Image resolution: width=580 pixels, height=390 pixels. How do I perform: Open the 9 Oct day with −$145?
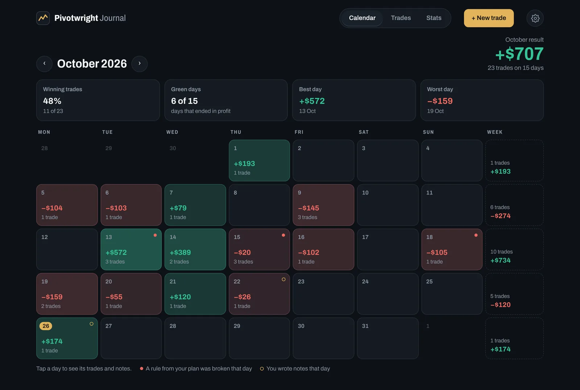coord(323,205)
